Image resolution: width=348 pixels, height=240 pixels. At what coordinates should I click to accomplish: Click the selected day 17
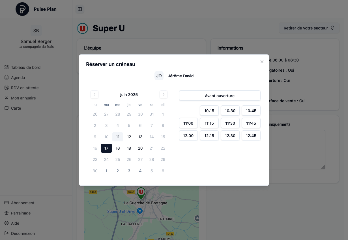tap(106, 148)
